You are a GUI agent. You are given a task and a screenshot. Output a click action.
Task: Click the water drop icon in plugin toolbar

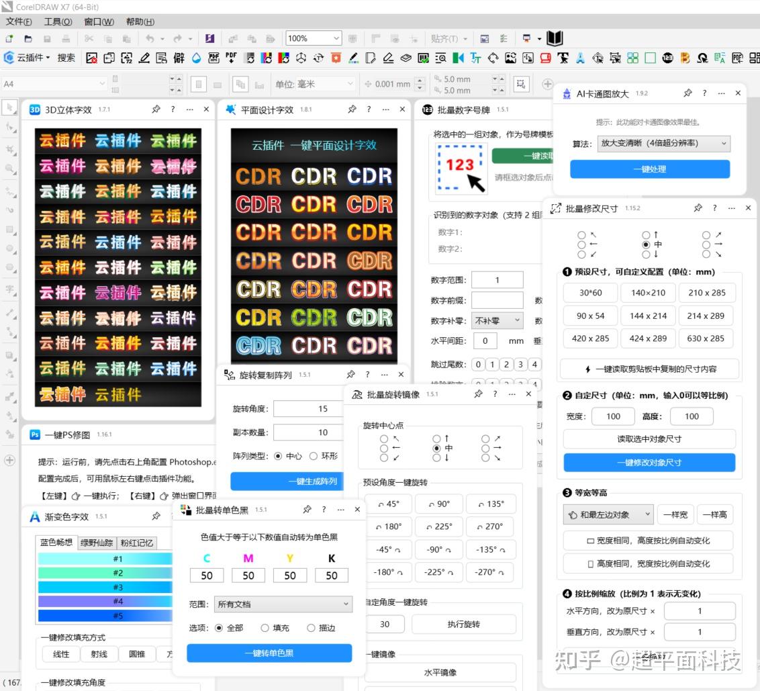click(x=196, y=58)
